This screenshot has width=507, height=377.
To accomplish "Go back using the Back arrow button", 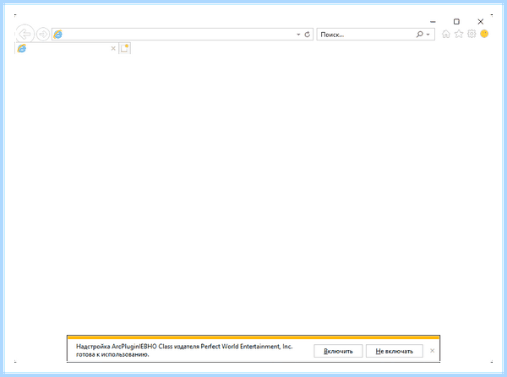I will (x=25, y=34).
